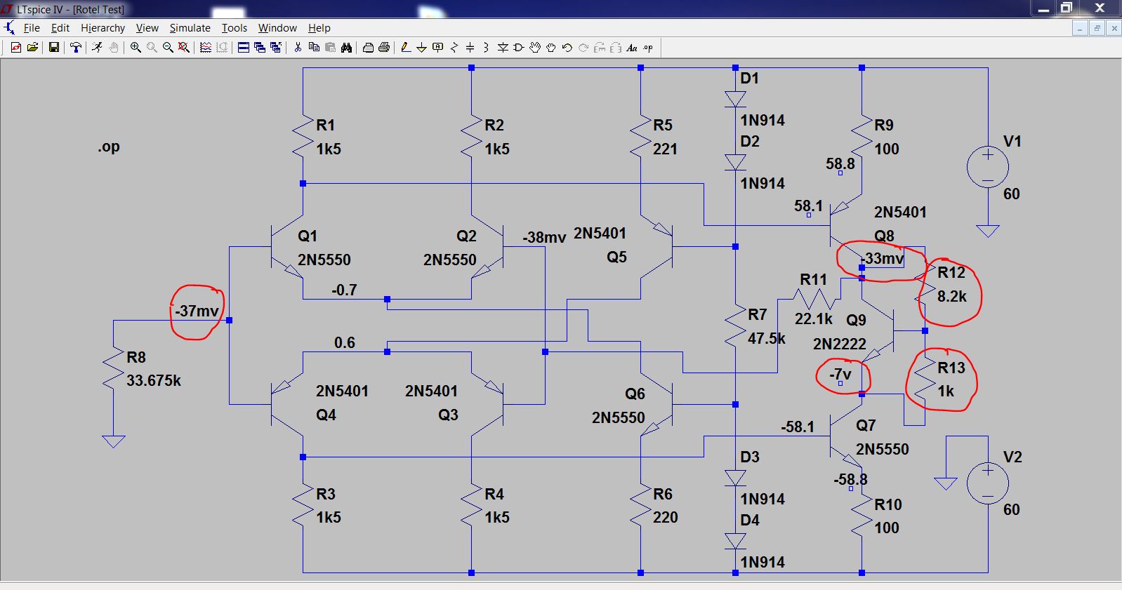Save the schematic with floppy icon
The image size is (1122, 590).
[53, 48]
